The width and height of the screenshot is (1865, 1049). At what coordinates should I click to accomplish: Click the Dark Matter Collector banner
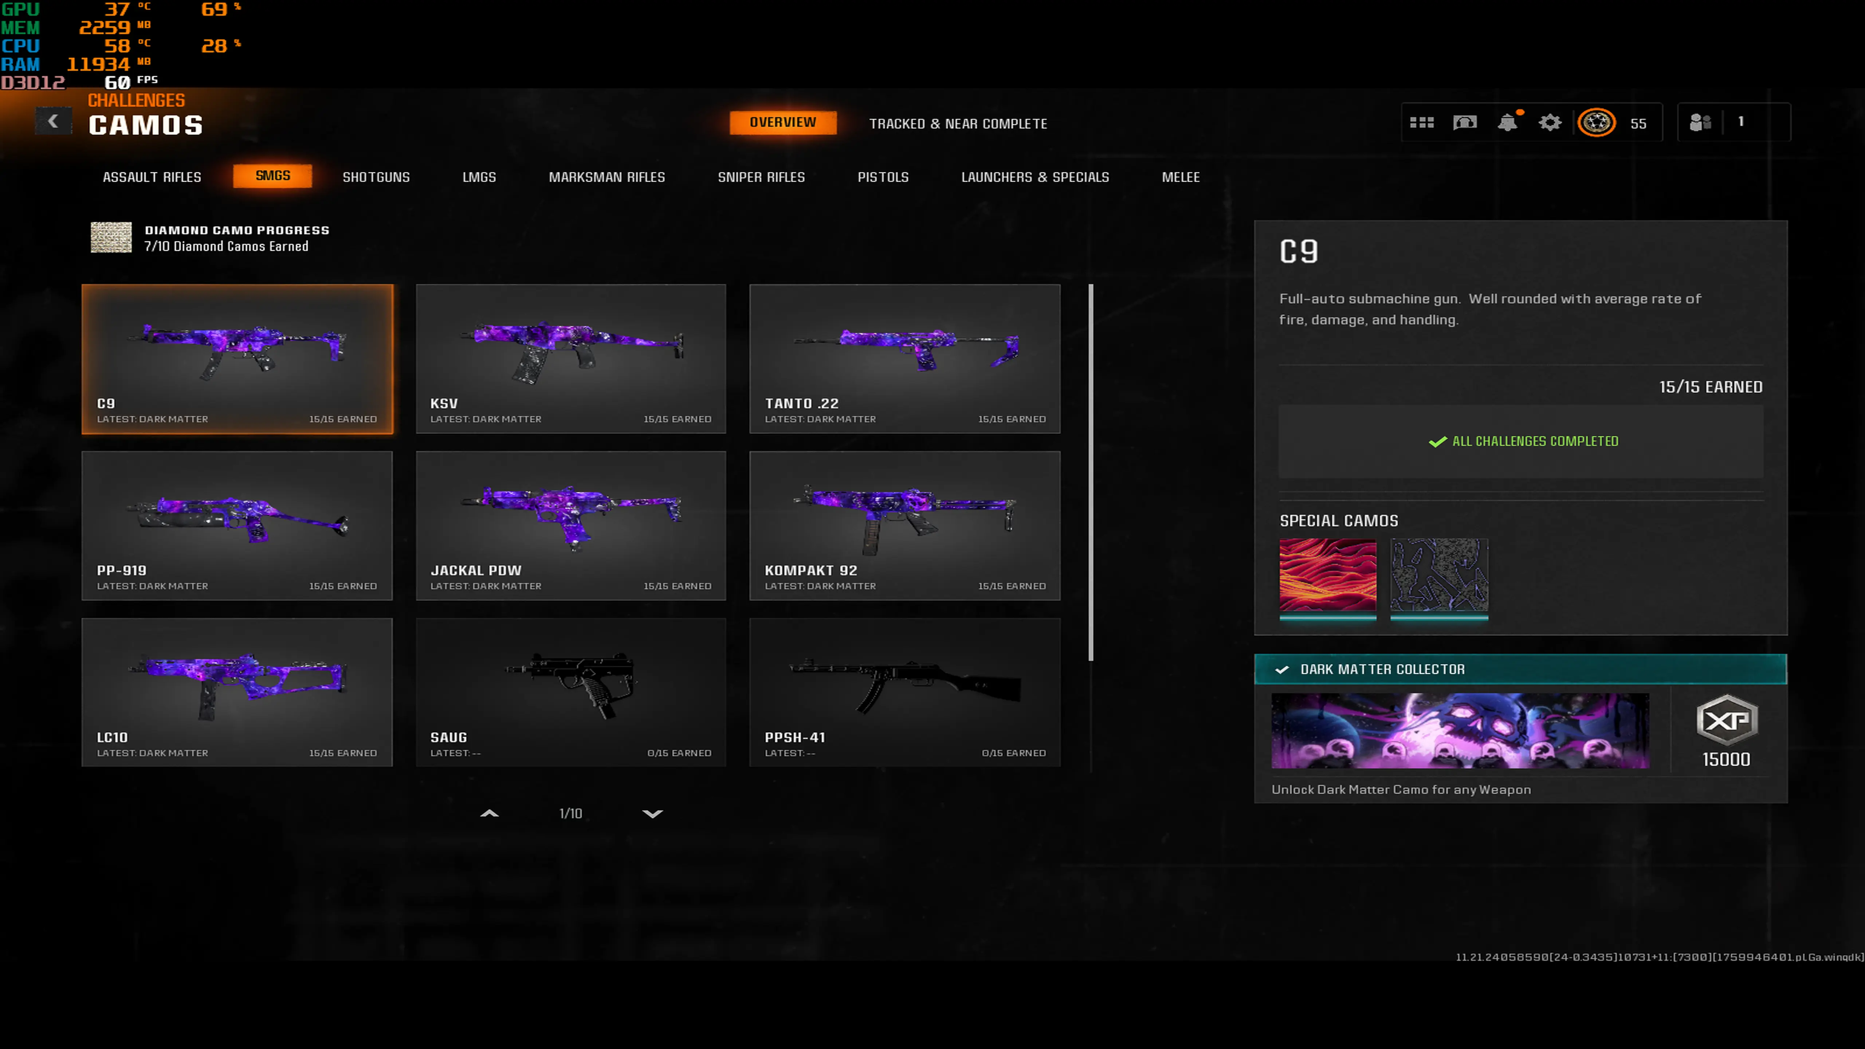pos(1520,670)
